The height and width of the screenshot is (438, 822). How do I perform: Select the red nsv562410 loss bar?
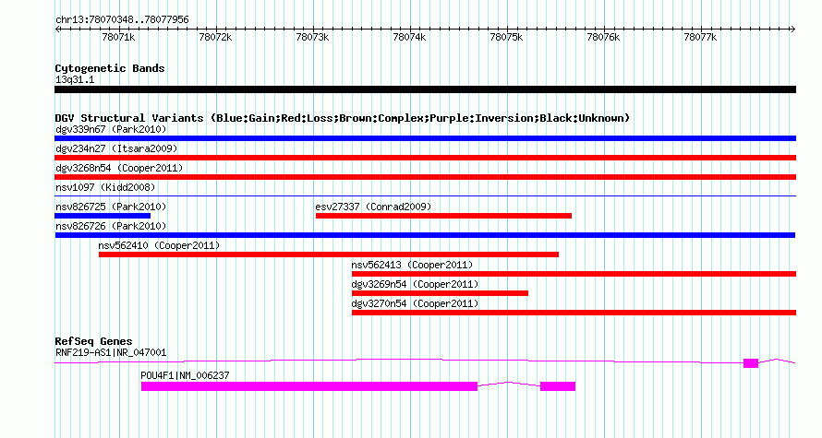[x=329, y=255]
